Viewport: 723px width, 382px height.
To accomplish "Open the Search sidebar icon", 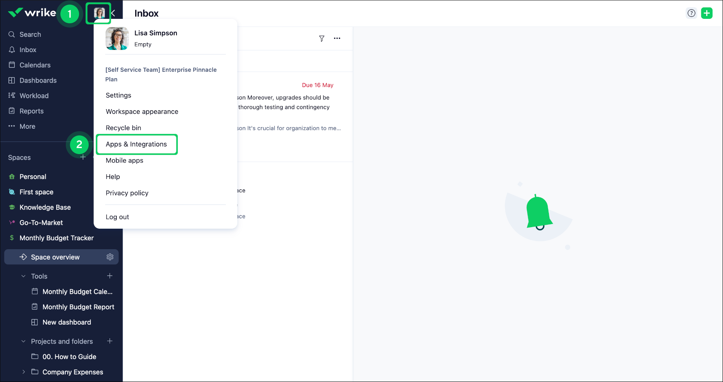I will [12, 34].
